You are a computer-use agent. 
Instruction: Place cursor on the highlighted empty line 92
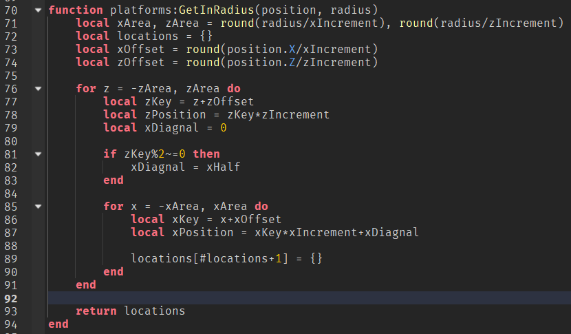[x=275, y=298]
